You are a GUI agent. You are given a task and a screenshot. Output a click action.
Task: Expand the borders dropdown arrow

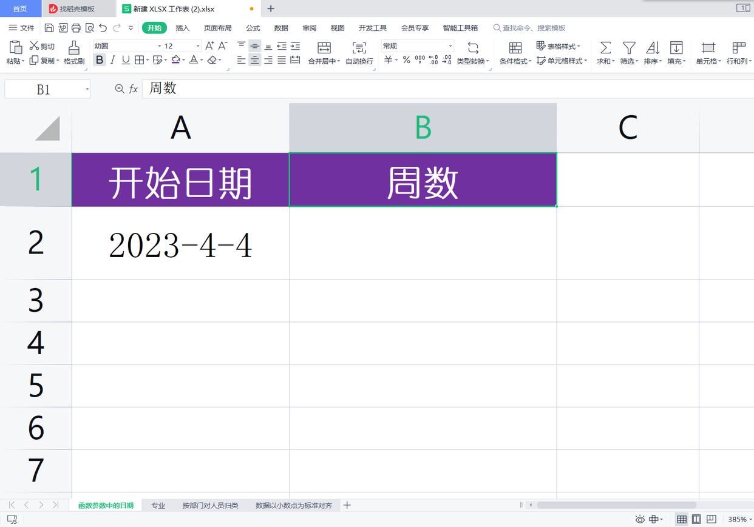click(x=148, y=60)
